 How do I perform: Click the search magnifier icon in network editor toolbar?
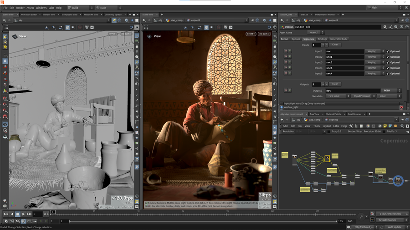click(402, 126)
